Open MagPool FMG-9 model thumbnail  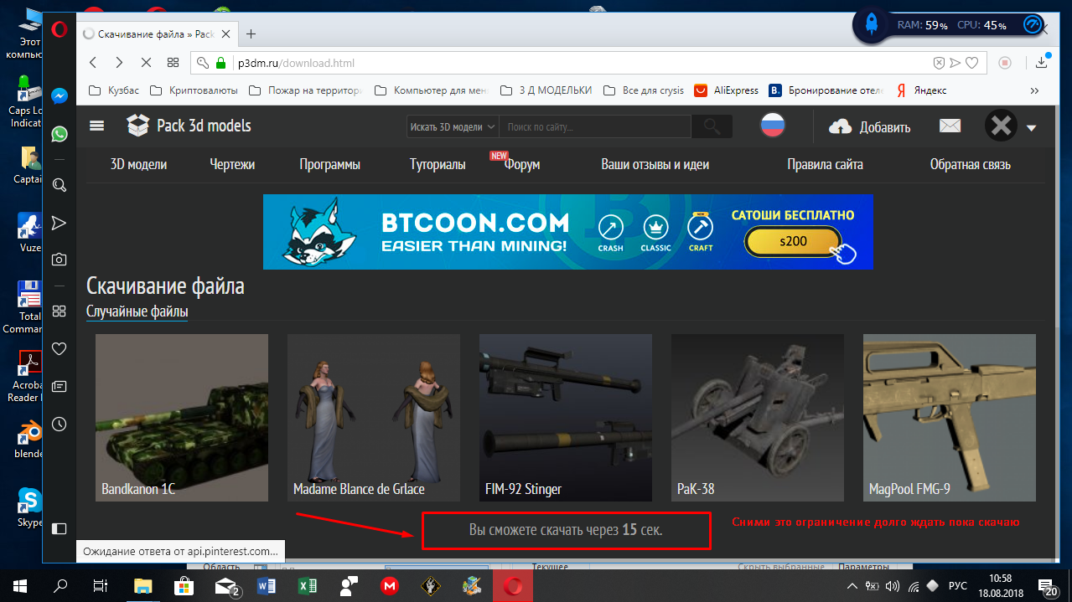(x=950, y=418)
